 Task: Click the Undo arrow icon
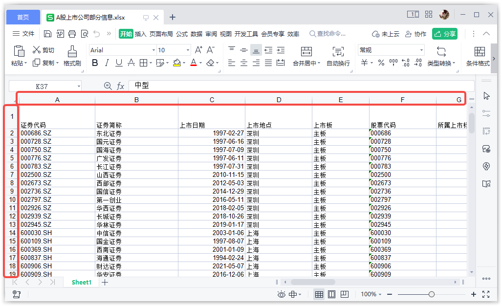97,34
